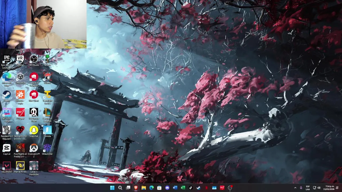
Task: Select the Balatro desktop icon
Action: [47, 78]
